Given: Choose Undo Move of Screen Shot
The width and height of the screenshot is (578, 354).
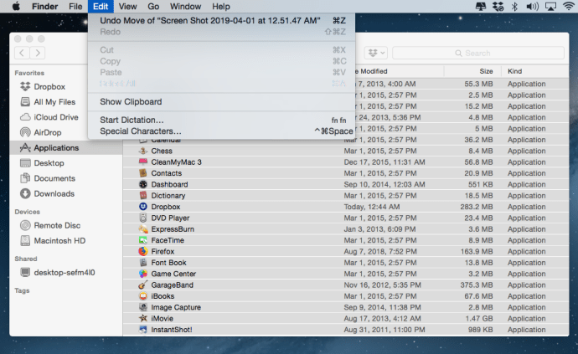Looking at the screenshot, I should point(209,20).
